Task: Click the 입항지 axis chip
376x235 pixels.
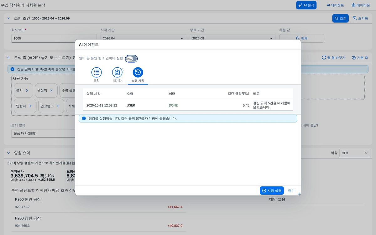Action: (x=24, y=106)
